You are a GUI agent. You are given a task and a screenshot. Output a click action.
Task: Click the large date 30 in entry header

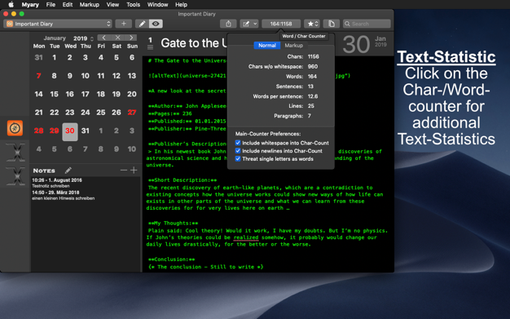[356, 44]
